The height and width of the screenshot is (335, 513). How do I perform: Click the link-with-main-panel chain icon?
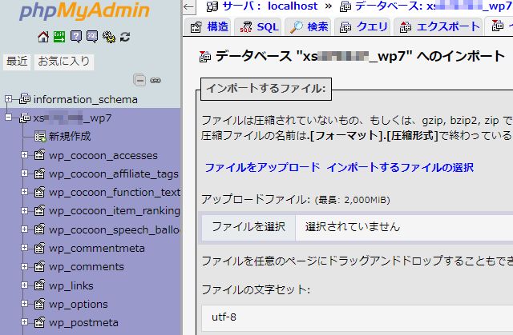click(156, 80)
